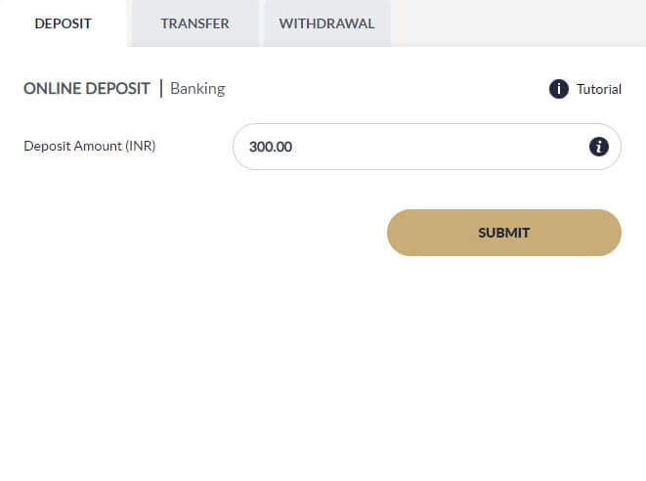Click the info icon inside amount field

pyautogui.click(x=599, y=147)
